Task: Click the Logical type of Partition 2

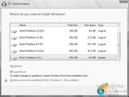Action: point(102,31)
